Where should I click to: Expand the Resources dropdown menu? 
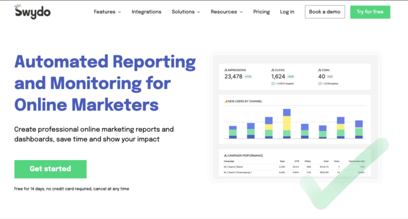tap(227, 12)
